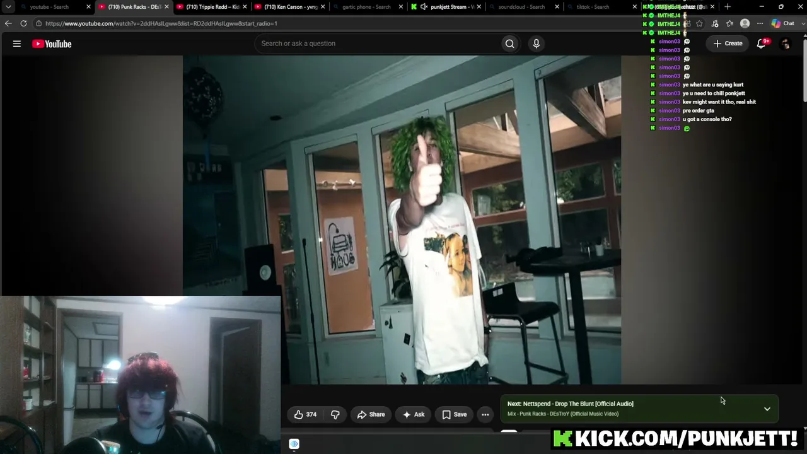Image resolution: width=807 pixels, height=454 pixels.
Task: Open the YouTube guide hamburger menu
Action: [17, 44]
